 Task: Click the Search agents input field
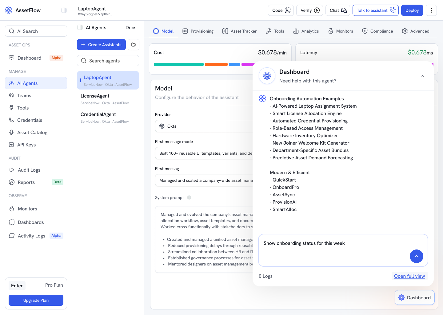(108, 61)
